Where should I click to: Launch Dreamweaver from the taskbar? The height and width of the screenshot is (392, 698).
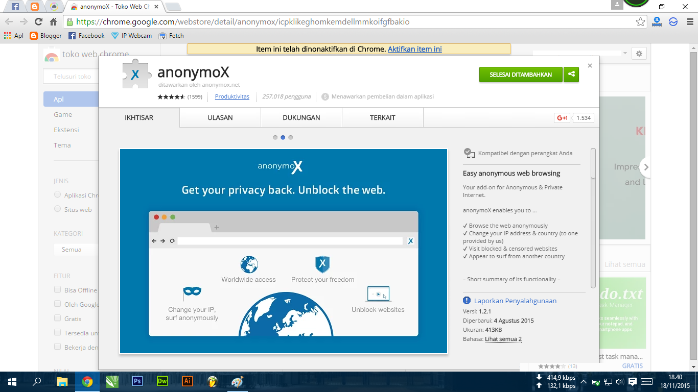[162, 381]
